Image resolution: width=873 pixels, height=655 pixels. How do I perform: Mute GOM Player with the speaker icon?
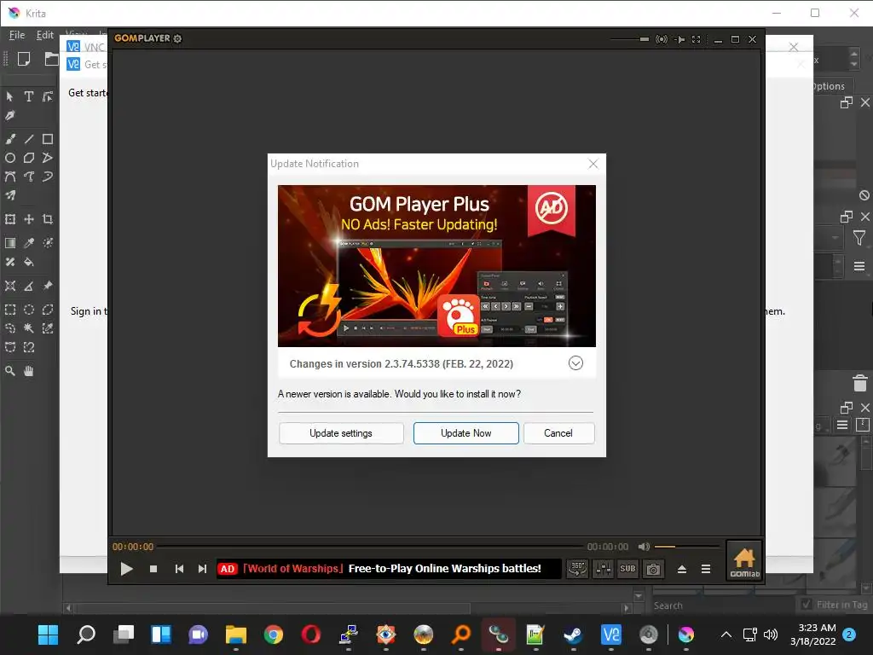pyautogui.click(x=644, y=547)
